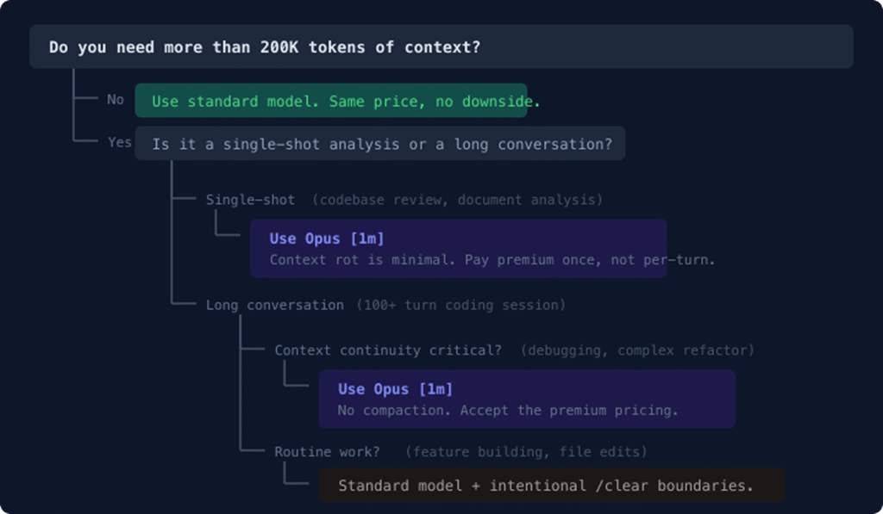Click the 'Context rot is minimal' description
Viewport: 883px width, 514px height.
point(492,260)
